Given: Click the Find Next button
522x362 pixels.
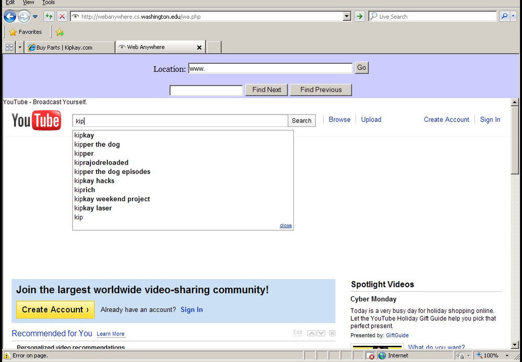Looking at the screenshot, I should tap(266, 89).
